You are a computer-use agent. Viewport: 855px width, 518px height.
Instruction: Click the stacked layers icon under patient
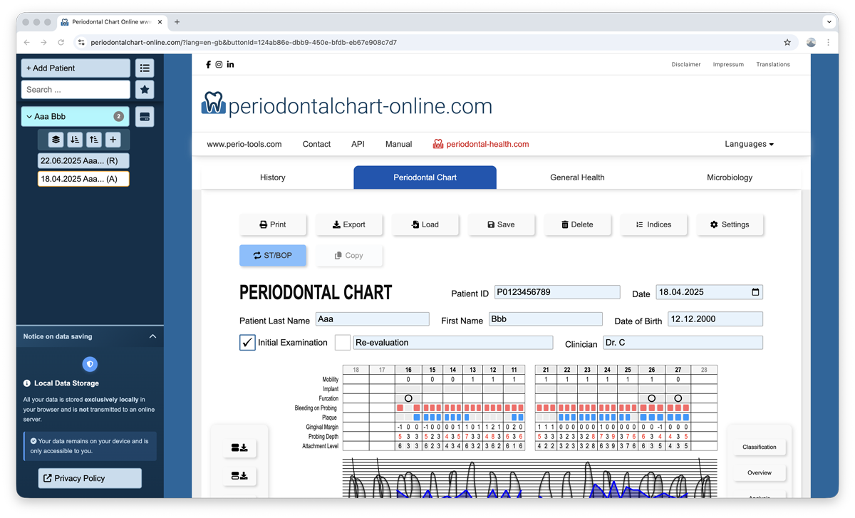[x=56, y=140]
